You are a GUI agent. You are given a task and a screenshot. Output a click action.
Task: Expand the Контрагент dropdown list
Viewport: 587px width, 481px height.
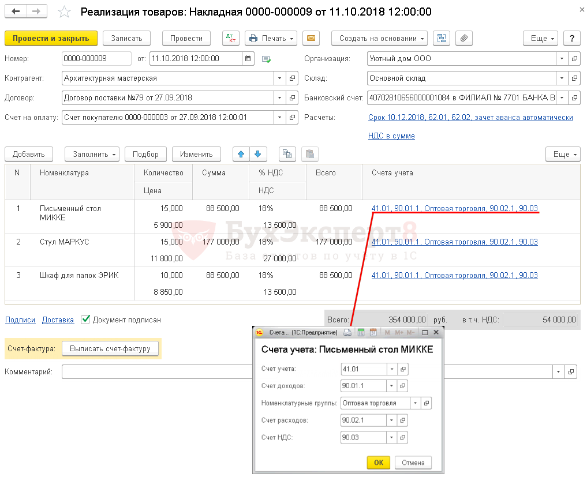(x=280, y=78)
